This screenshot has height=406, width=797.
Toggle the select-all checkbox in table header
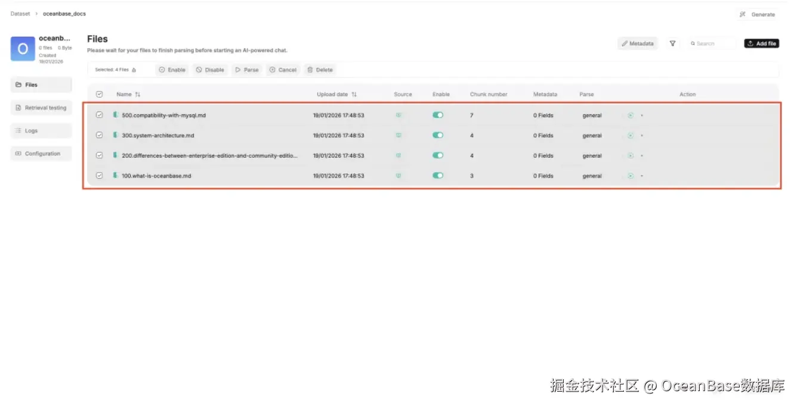tap(99, 94)
